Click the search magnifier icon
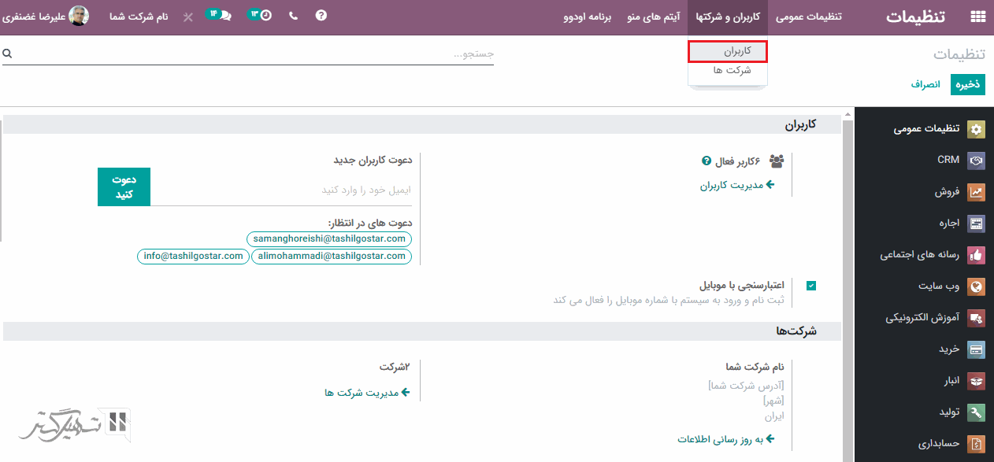The height and width of the screenshot is (462, 994). point(7,54)
